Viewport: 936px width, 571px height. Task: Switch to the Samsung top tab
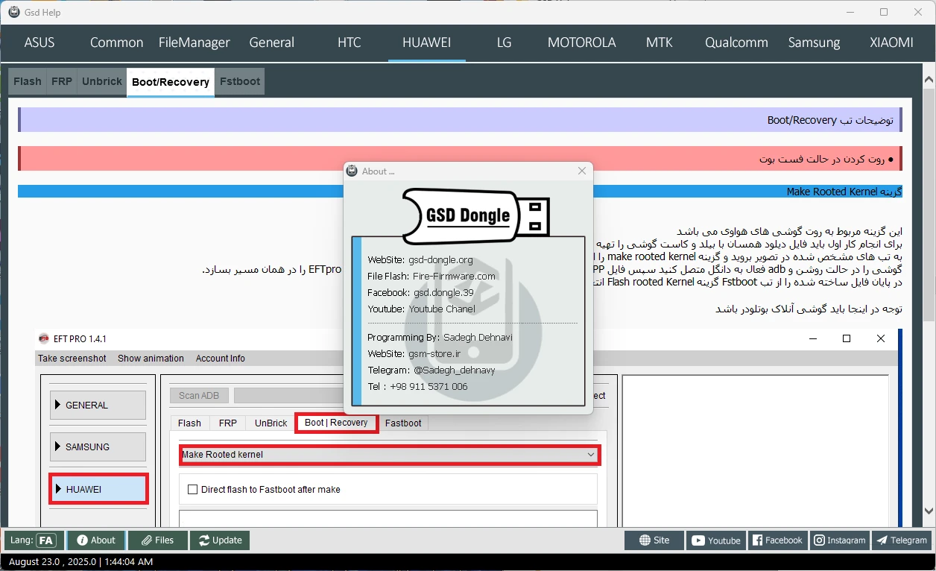point(814,42)
